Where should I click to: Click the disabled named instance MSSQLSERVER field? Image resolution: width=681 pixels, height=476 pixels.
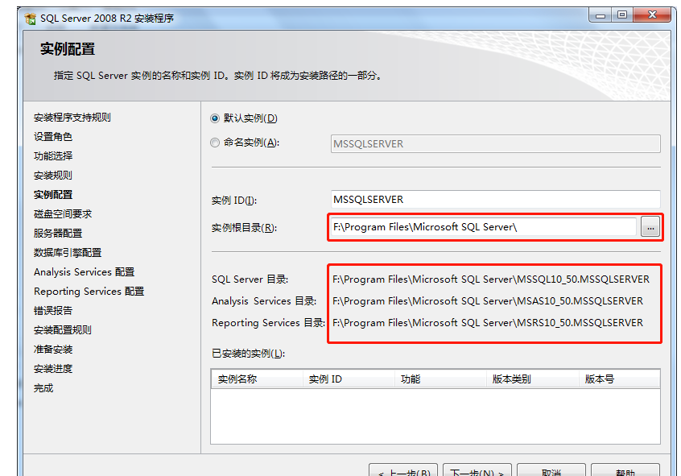coord(496,144)
